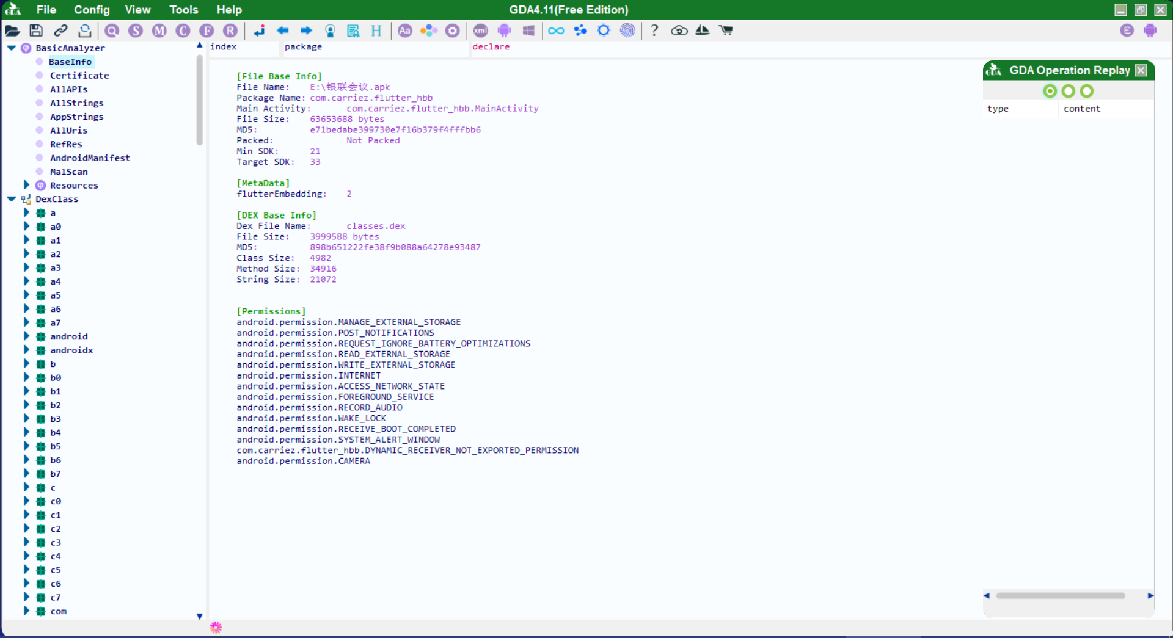Open the Config menu
Viewport: 1173px width, 638px height.
coord(92,10)
